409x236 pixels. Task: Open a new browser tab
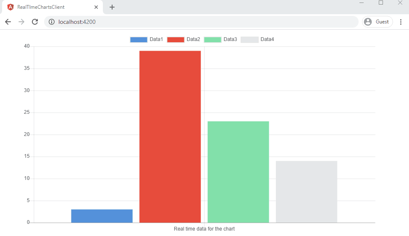(112, 7)
